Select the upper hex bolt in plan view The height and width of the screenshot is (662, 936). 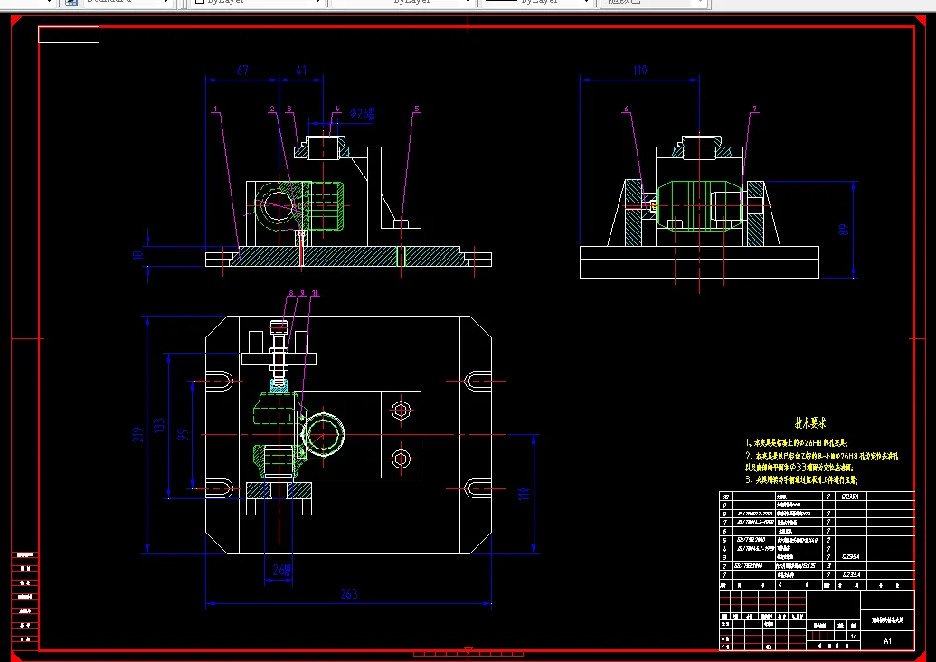pos(401,410)
